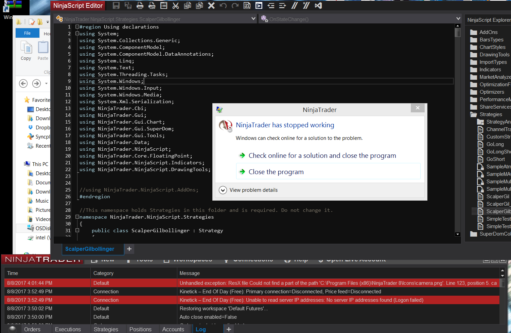Viewport: 511px width, 333px height.
Task: Click the Decrease indent icon
Action: [271, 5]
